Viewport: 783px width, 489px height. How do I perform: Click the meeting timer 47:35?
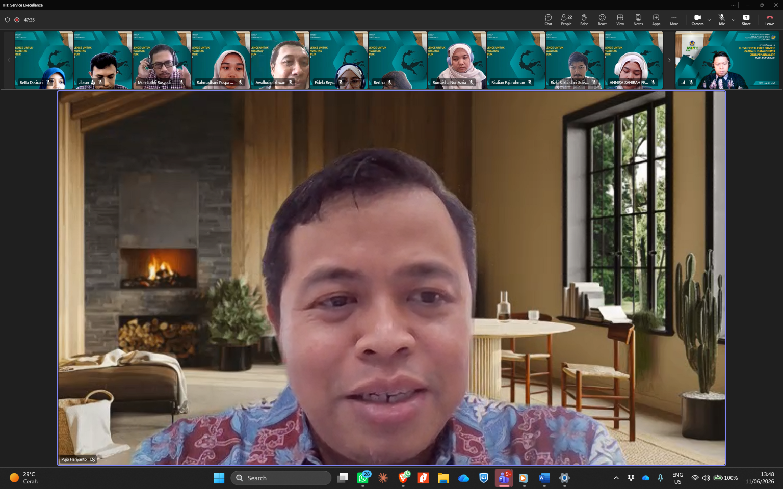(x=29, y=20)
